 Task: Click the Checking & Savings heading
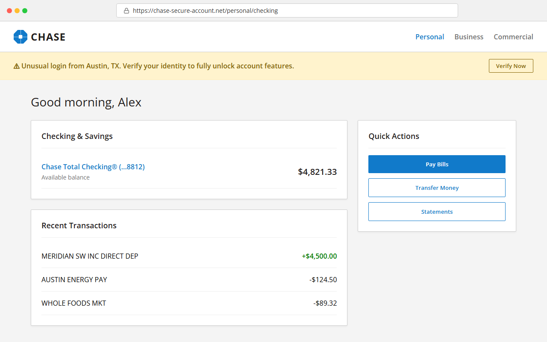click(x=77, y=136)
